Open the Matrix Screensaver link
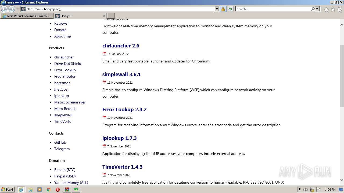The height and width of the screenshot is (193, 344). tap(70, 102)
